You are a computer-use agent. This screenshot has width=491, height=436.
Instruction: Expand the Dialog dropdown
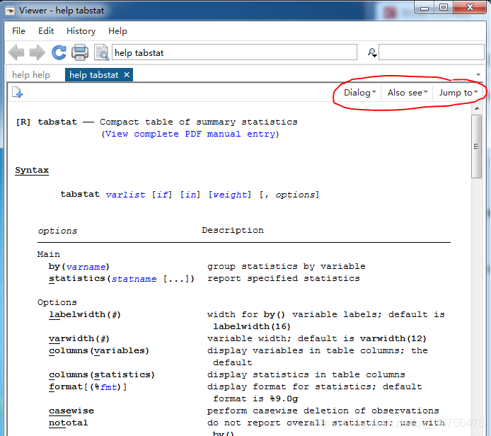(x=359, y=93)
